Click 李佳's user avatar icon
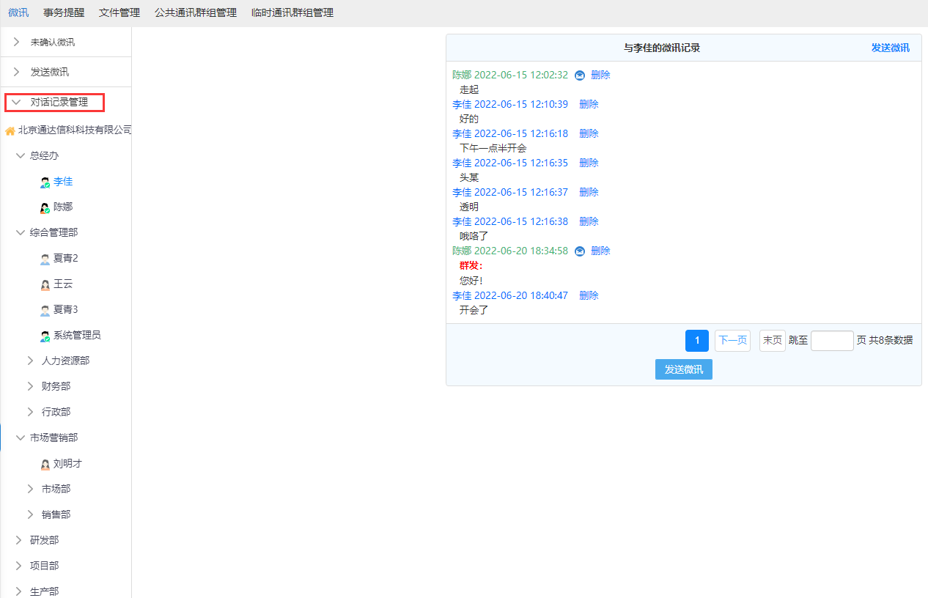This screenshot has width=928, height=598. pos(45,182)
